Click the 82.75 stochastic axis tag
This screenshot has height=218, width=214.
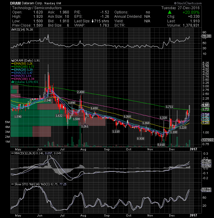206,189
